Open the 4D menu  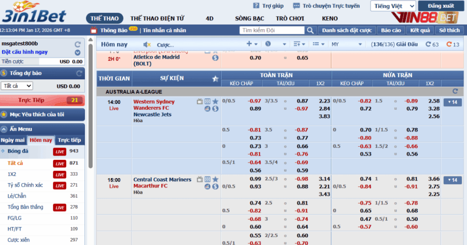click(x=210, y=18)
